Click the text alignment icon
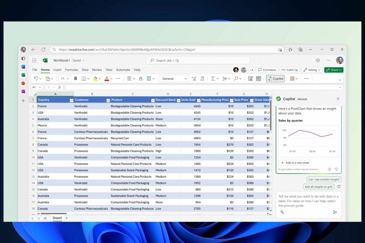 click(x=129, y=79)
